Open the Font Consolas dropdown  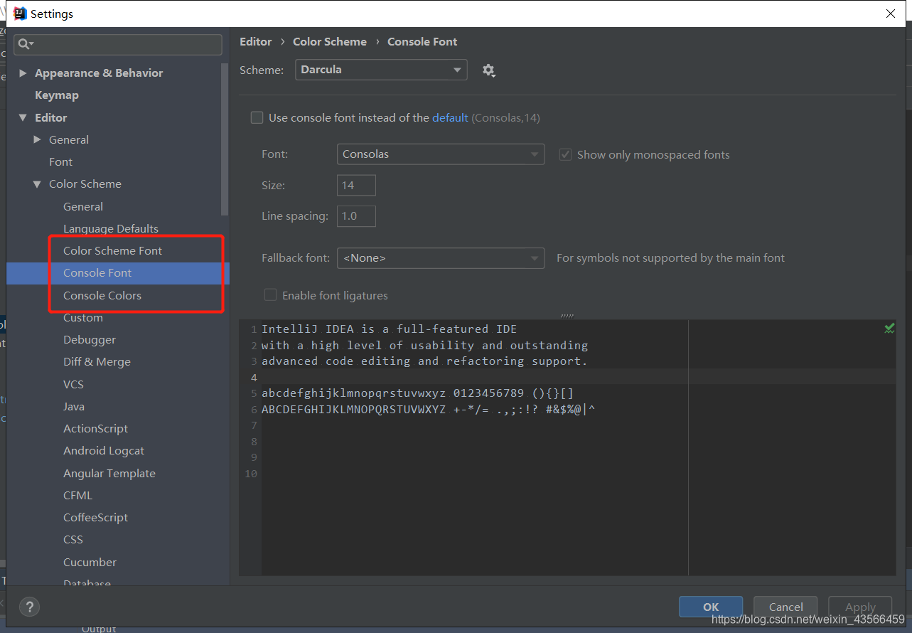pyautogui.click(x=441, y=154)
